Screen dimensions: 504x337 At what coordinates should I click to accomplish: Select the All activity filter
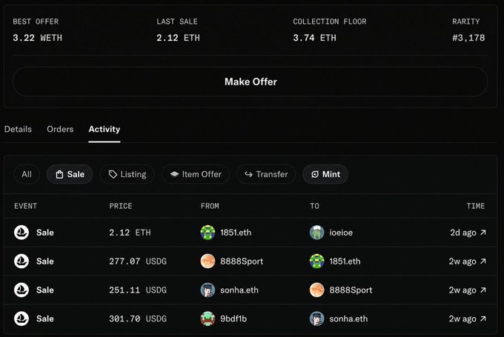coord(27,174)
